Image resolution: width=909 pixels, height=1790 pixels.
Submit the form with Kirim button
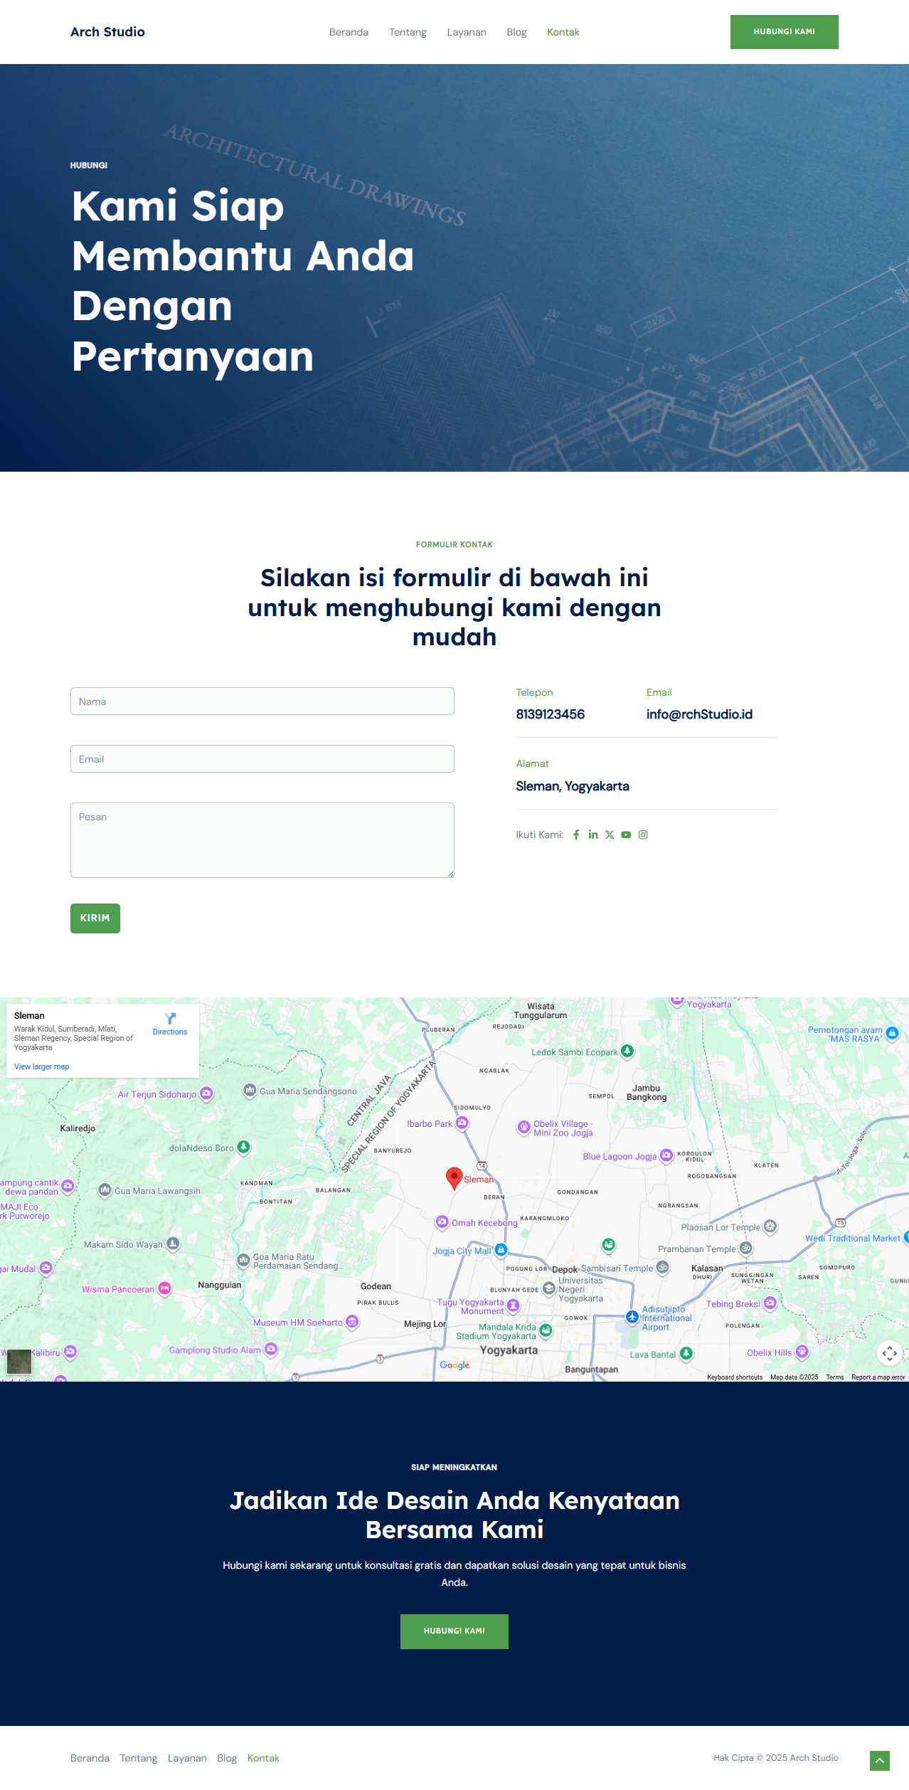click(95, 918)
